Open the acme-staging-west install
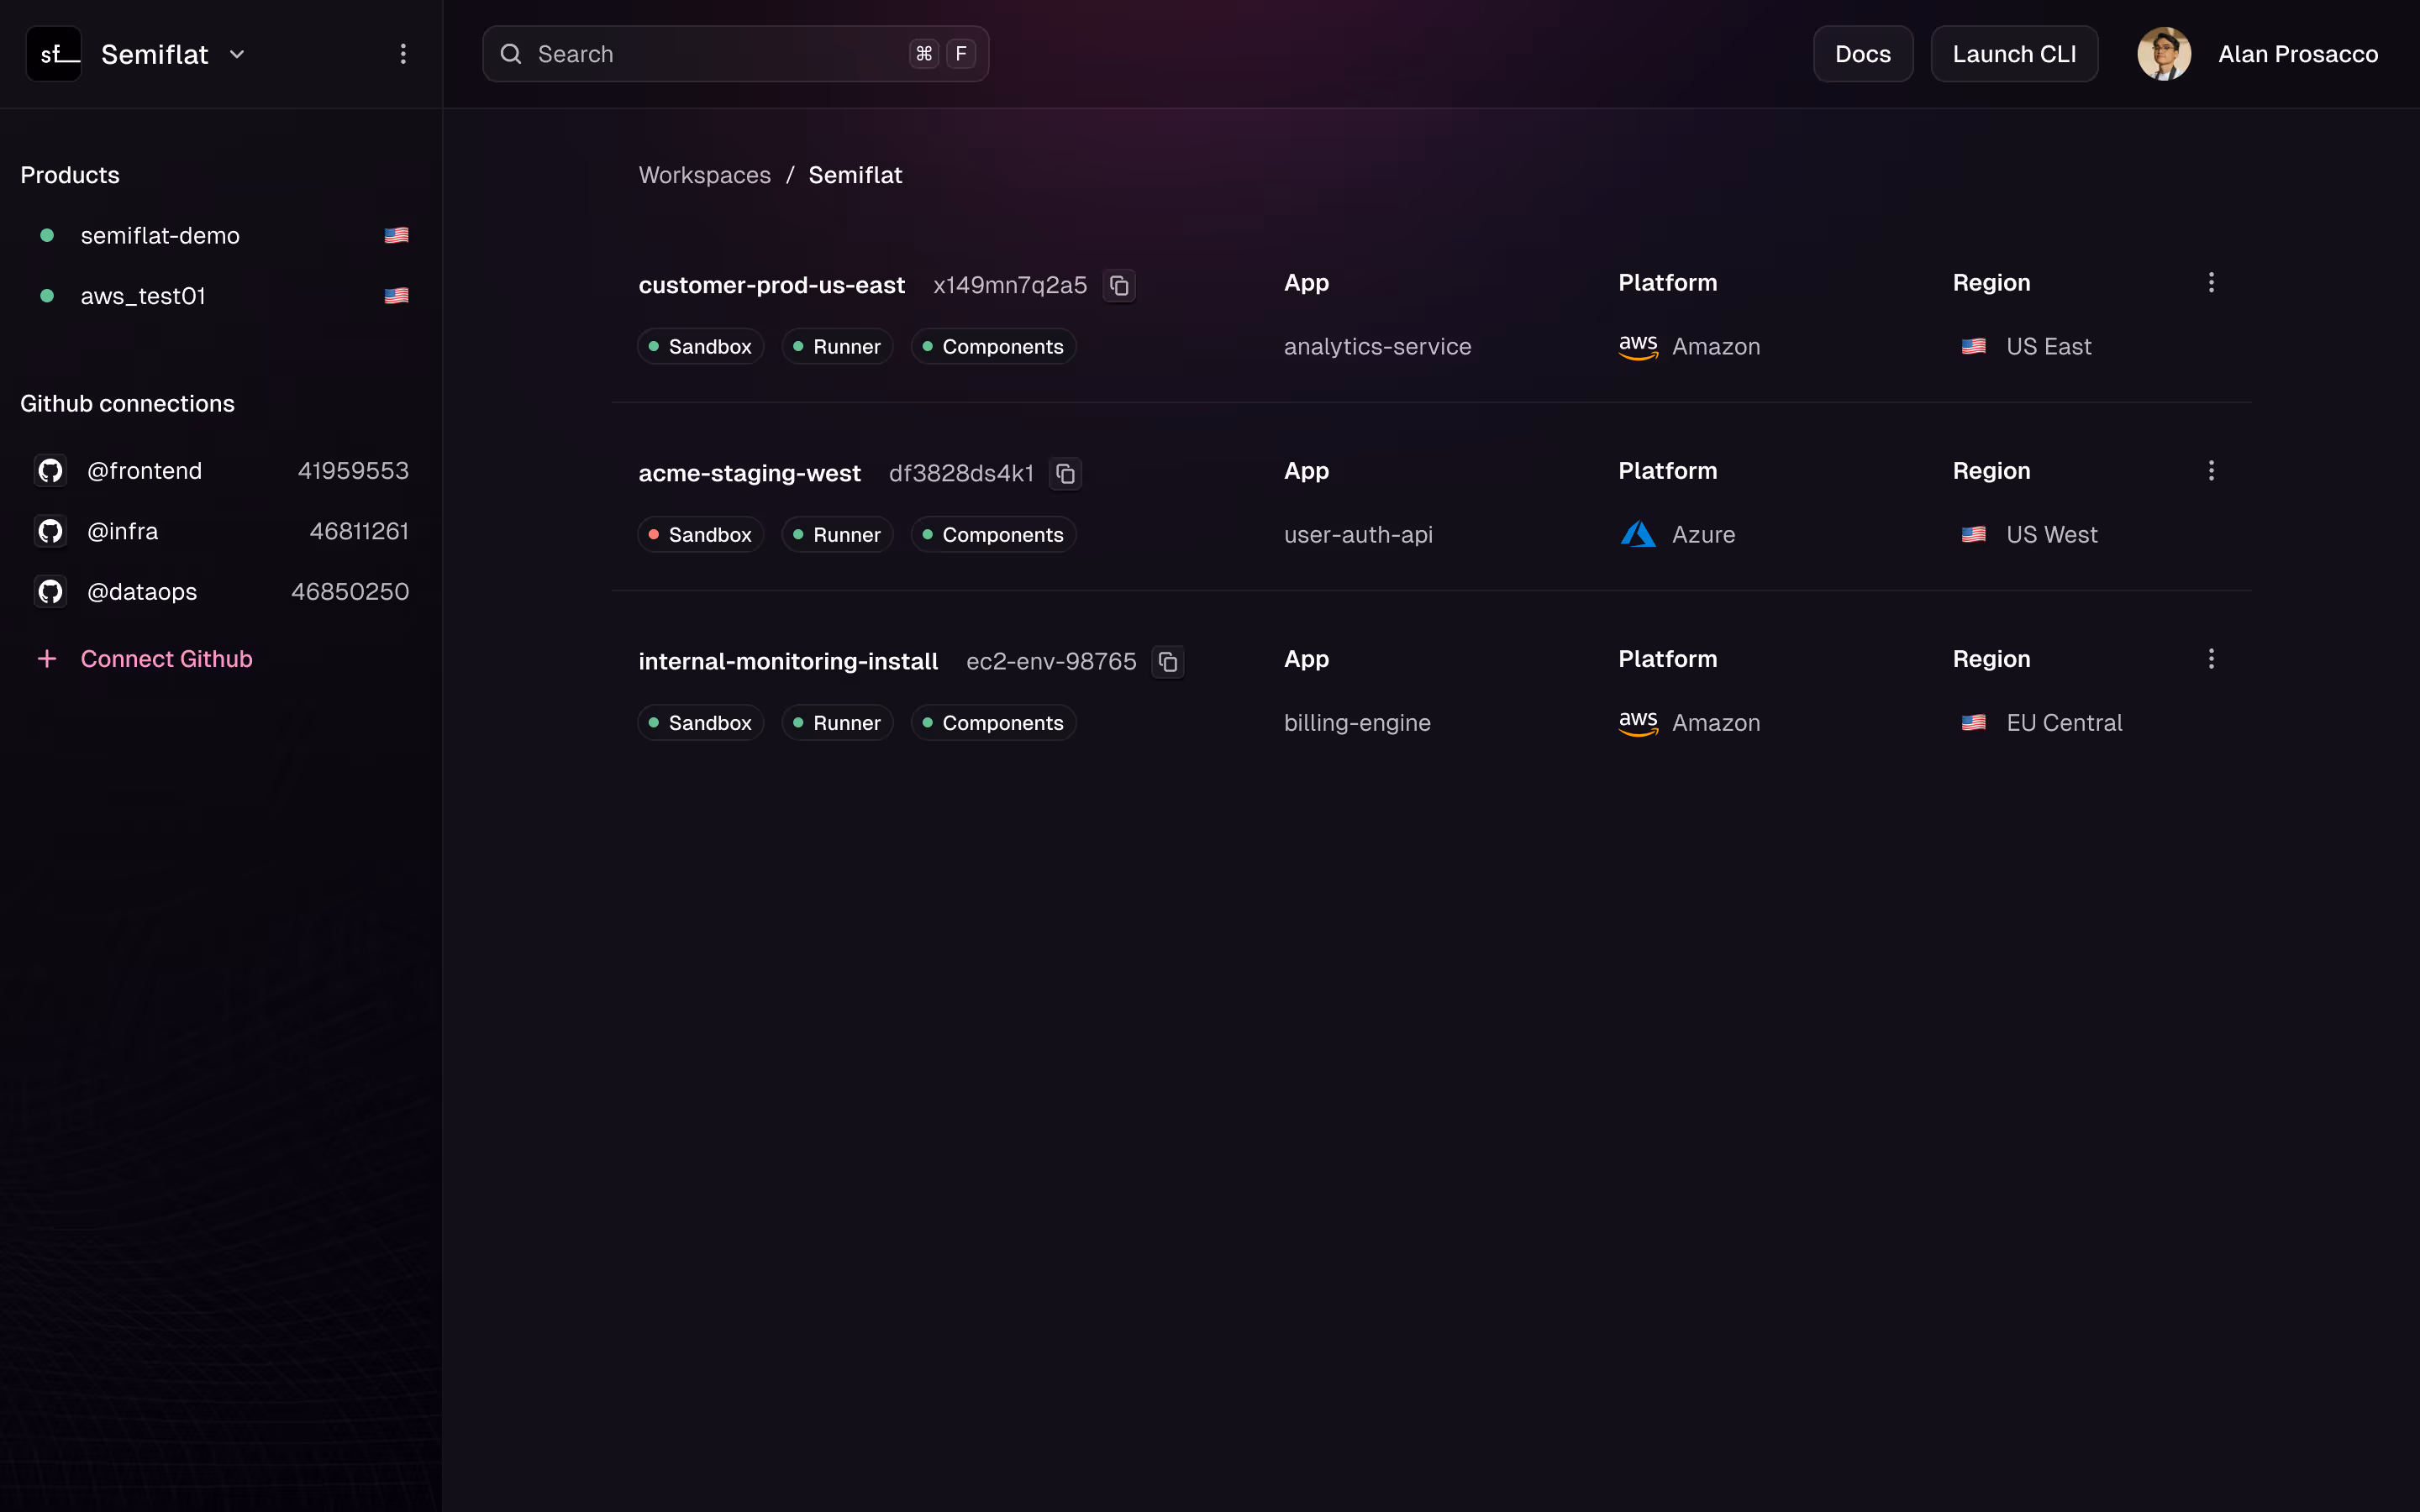2420x1512 pixels. click(x=749, y=473)
